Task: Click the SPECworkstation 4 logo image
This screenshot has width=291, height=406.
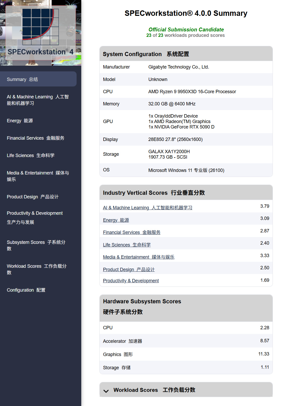Action: pos(40,33)
